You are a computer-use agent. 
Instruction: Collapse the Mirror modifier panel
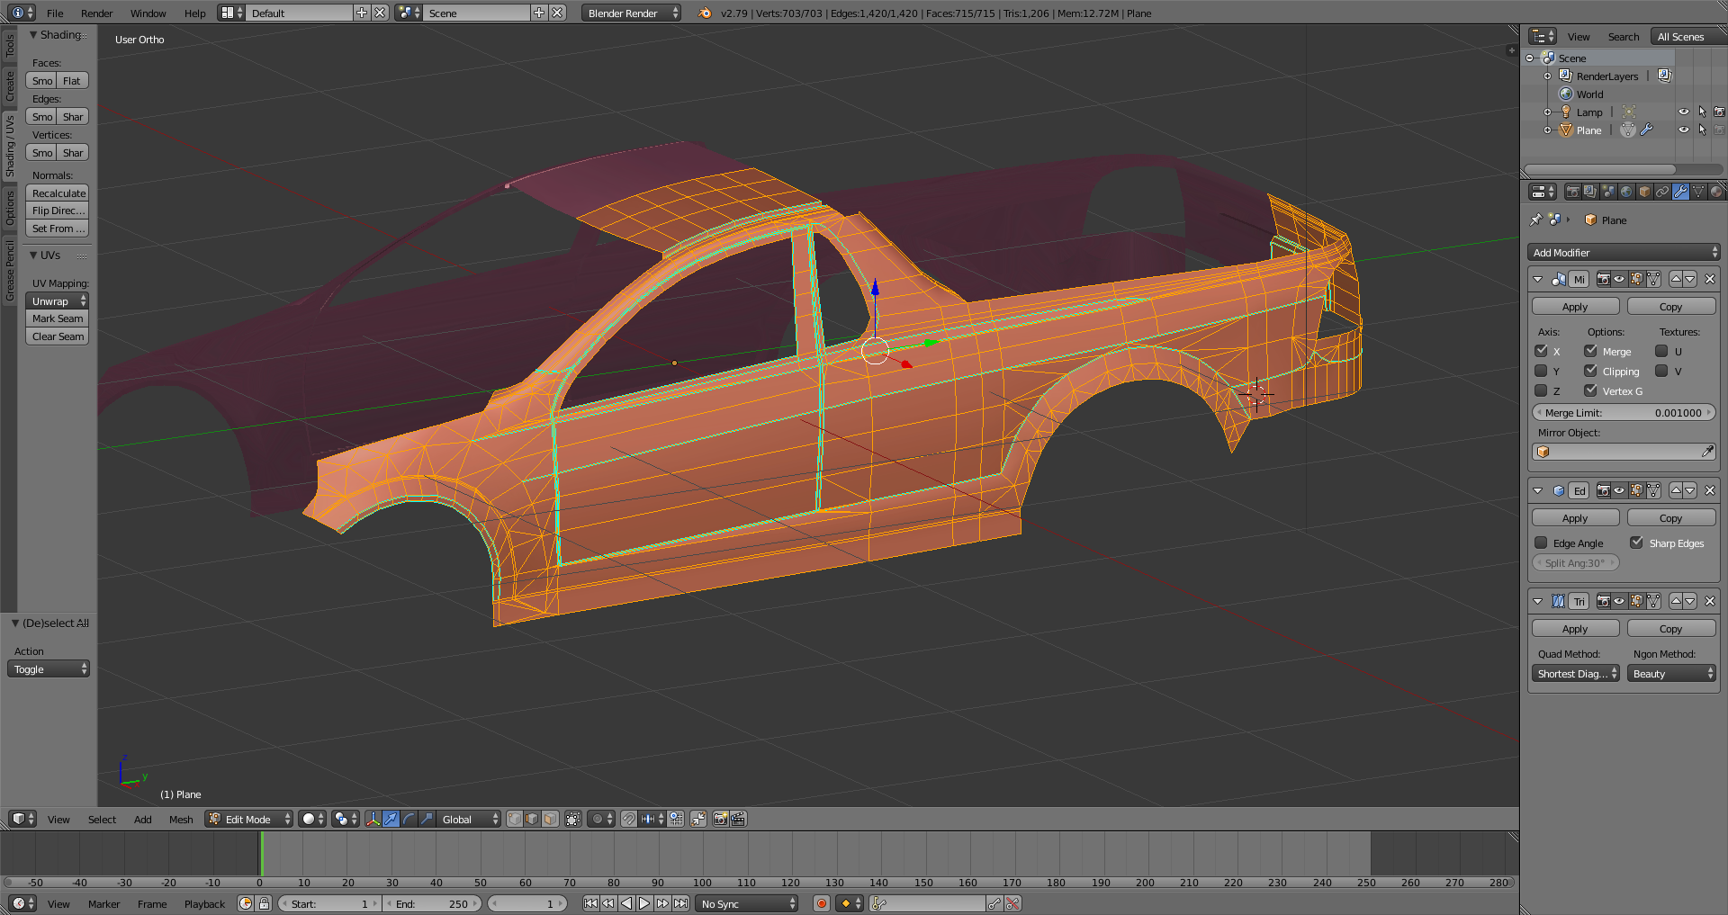[x=1537, y=279]
